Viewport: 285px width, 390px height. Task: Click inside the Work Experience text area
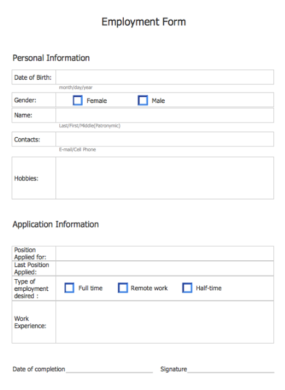165,322
